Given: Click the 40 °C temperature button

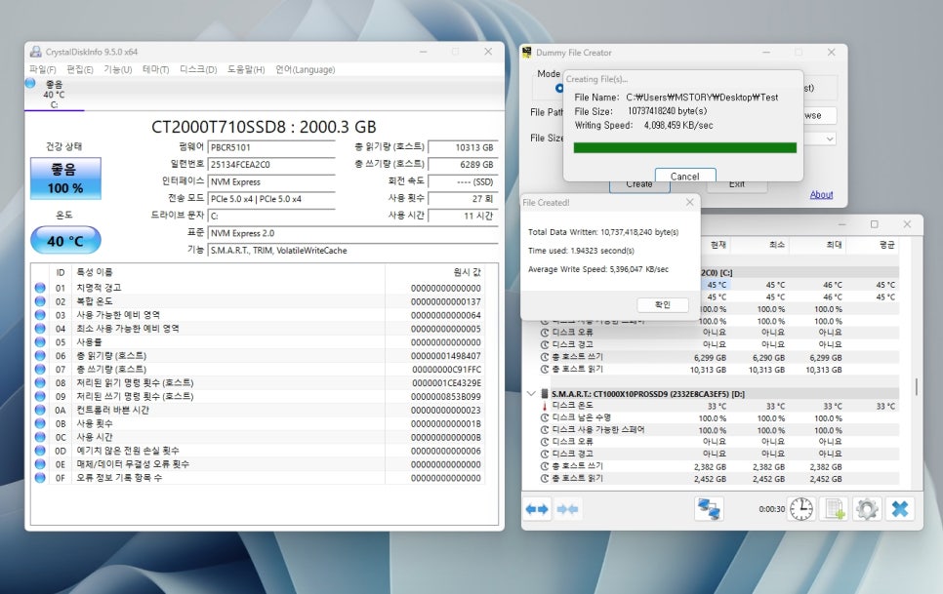Looking at the screenshot, I should tap(65, 240).
